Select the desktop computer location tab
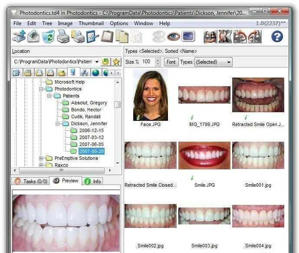The image size is (299, 253). (73, 72)
